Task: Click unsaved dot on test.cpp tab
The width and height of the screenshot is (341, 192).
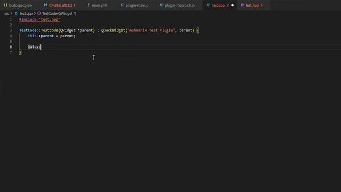Action: [232, 5]
